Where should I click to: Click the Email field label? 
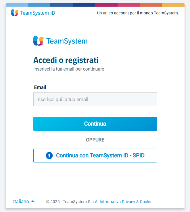pyautogui.click(x=40, y=87)
